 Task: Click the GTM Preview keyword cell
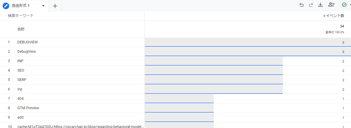(28, 108)
